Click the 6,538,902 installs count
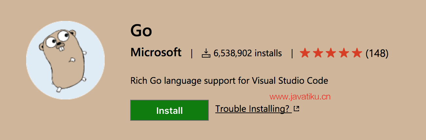426x140 pixels. (248, 53)
